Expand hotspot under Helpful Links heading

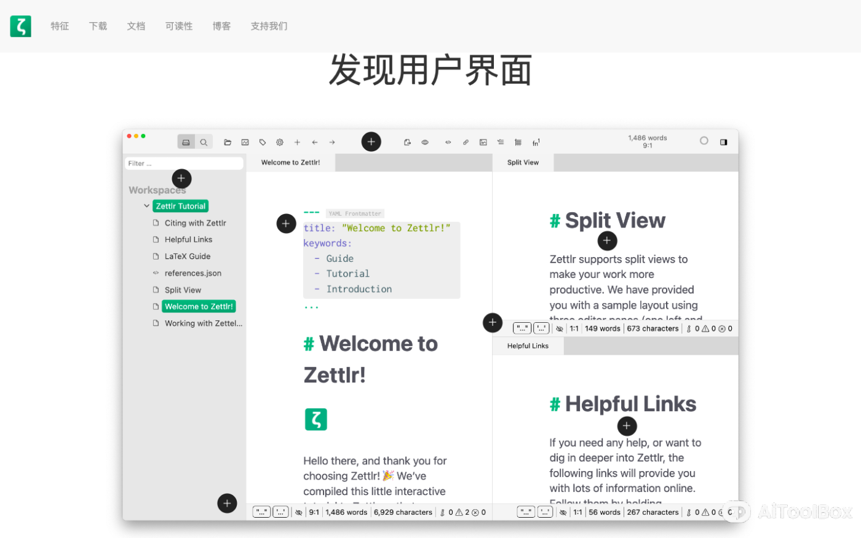pos(627,425)
